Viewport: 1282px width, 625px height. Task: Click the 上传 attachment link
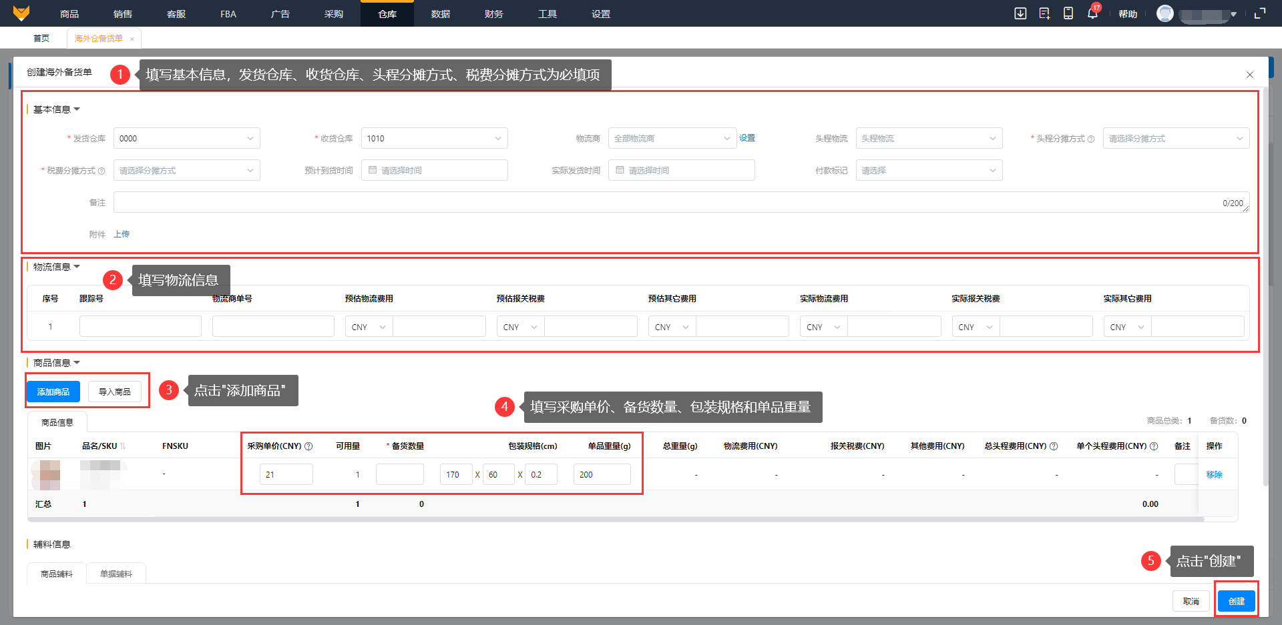click(x=122, y=234)
